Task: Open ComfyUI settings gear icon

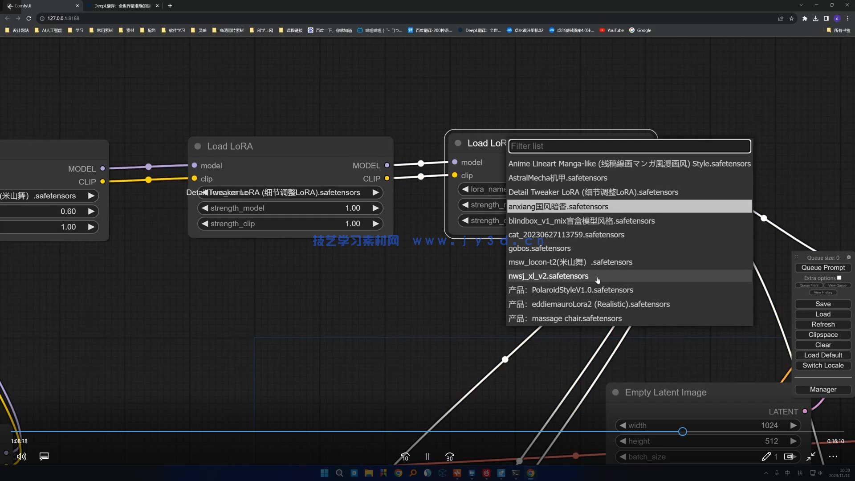Action: [849, 257]
